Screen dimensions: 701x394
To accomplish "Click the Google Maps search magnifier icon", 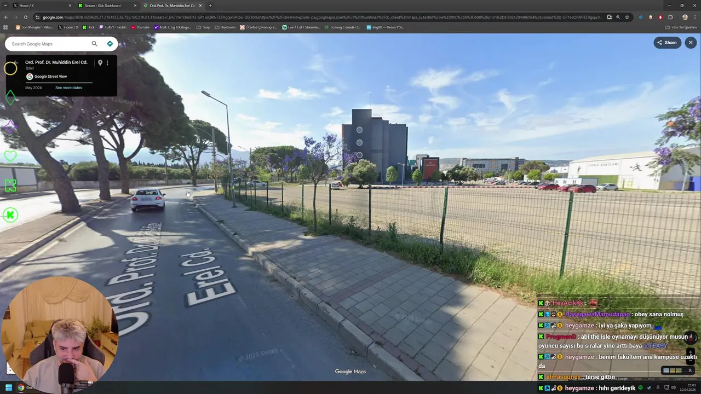I will 94,44.
